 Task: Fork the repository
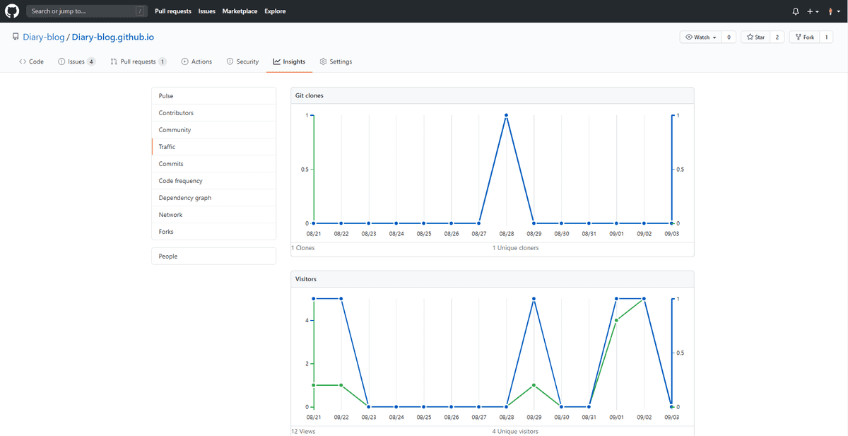pos(805,37)
